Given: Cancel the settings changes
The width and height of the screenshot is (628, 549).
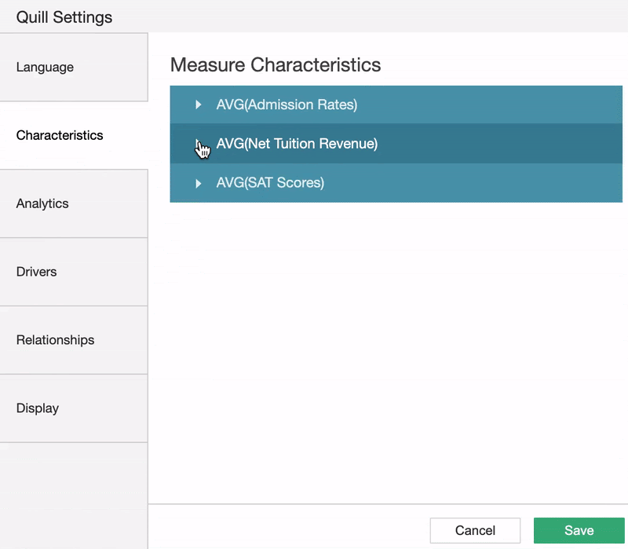Looking at the screenshot, I should [x=475, y=530].
